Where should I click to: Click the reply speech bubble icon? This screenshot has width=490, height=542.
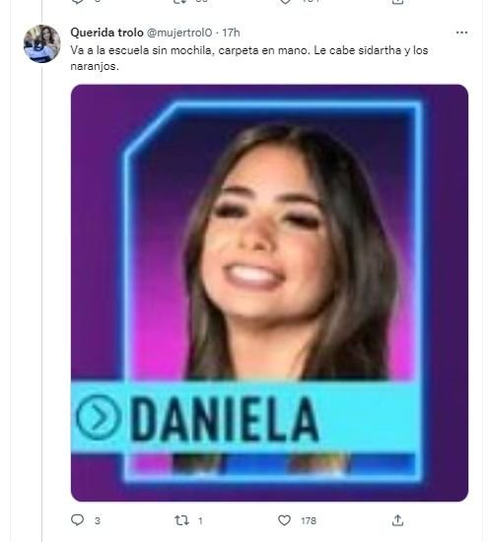coord(78,520)
